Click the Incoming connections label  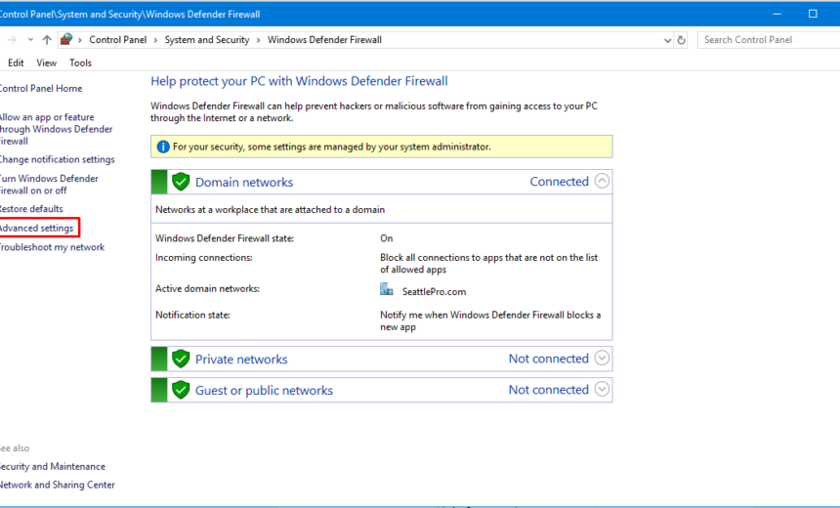[x=203, y=258]
